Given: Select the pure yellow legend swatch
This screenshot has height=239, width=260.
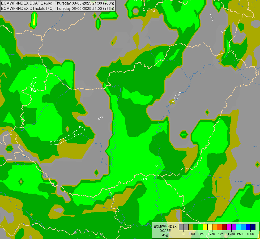Looking at the screenshot, I should click(205, 227).
